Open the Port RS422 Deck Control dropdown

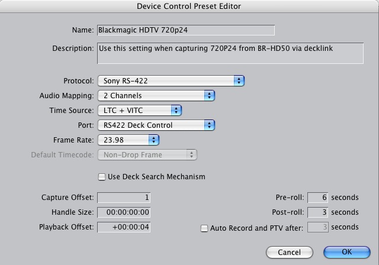155,125
